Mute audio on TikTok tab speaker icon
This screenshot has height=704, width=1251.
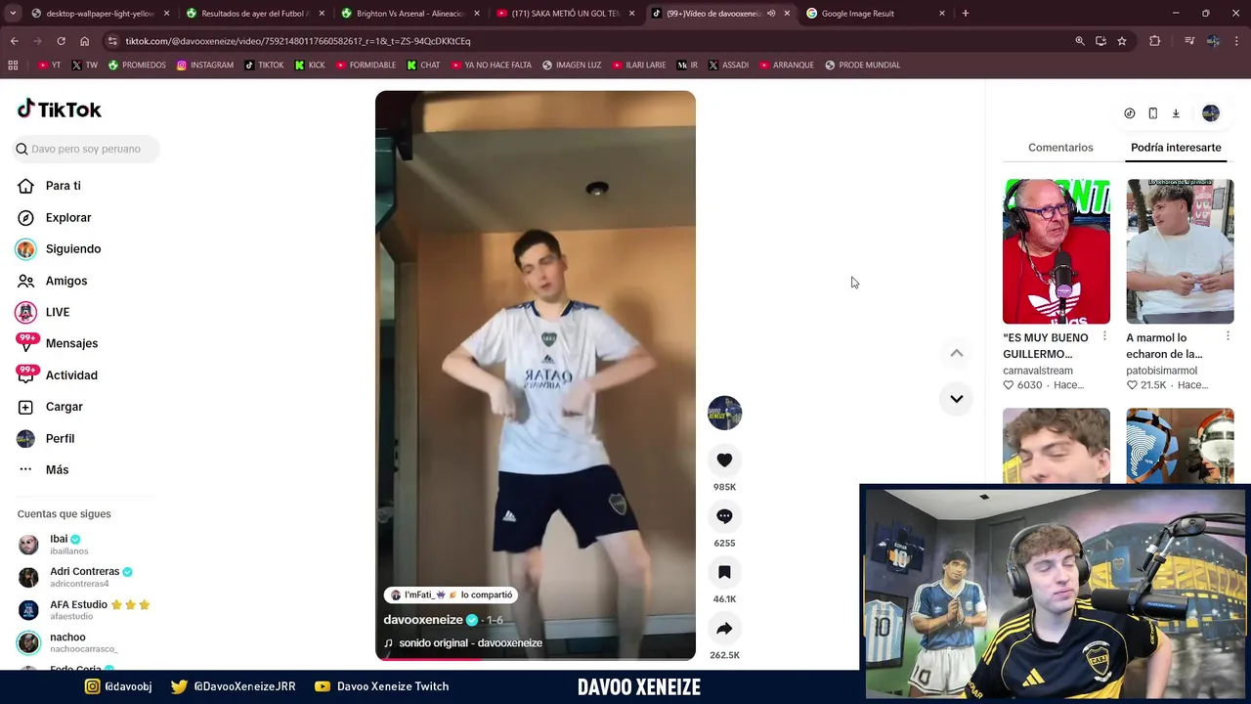pos(771,14)
